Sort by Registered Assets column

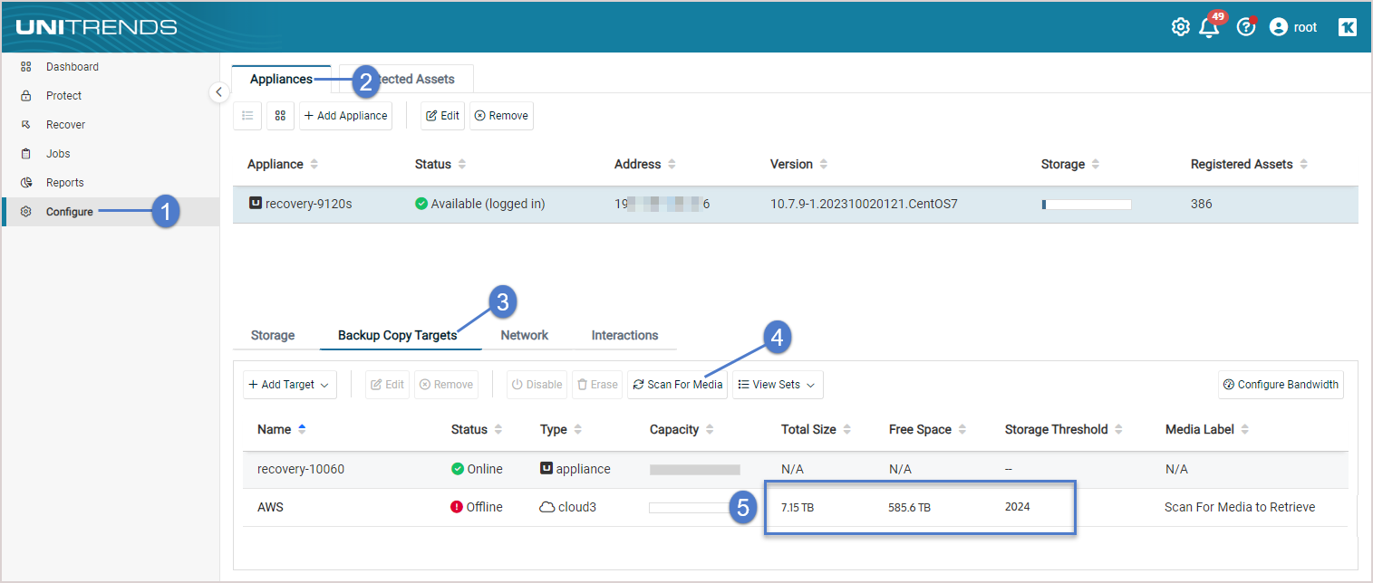pos(1250,165)
